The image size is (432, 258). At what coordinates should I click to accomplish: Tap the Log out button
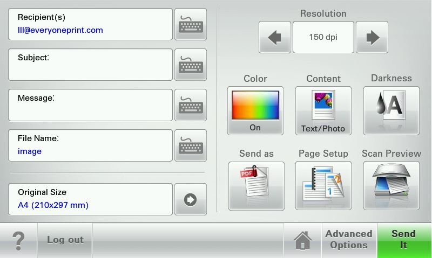point(65,240)
